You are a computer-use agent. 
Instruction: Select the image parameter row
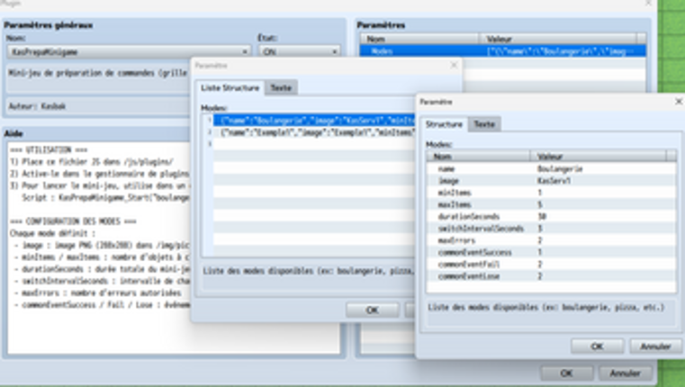[x=551, y=180]
